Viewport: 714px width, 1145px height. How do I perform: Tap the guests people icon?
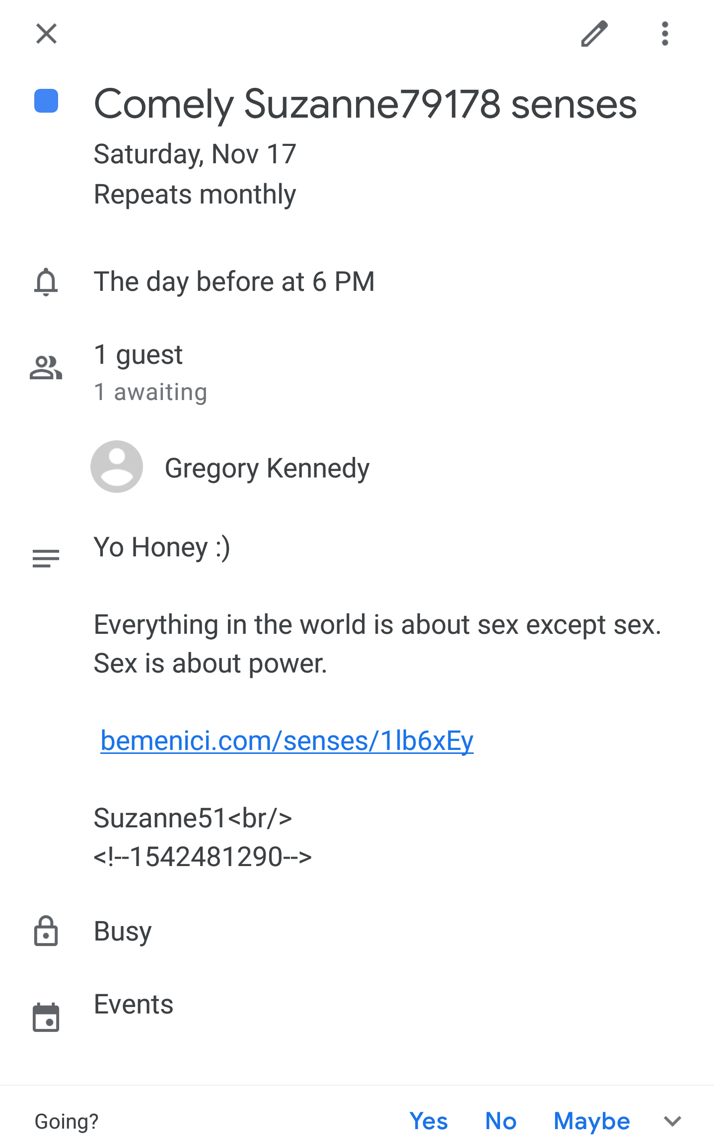[46, 368]
